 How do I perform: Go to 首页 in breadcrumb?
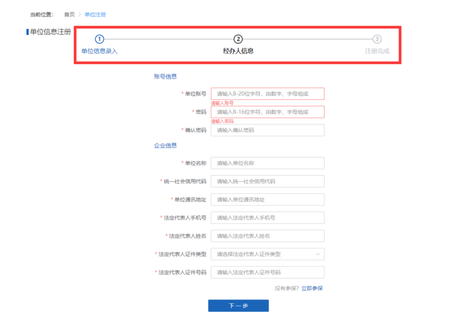69,15
